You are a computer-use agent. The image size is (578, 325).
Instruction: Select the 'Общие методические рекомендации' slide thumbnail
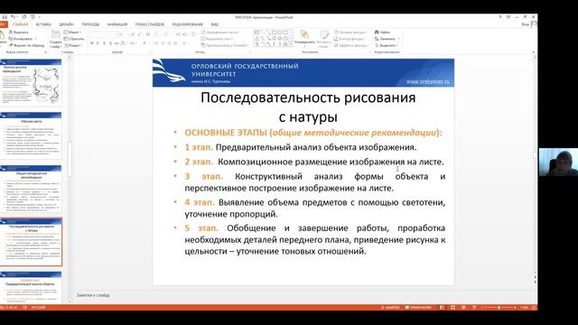[31, 189]
